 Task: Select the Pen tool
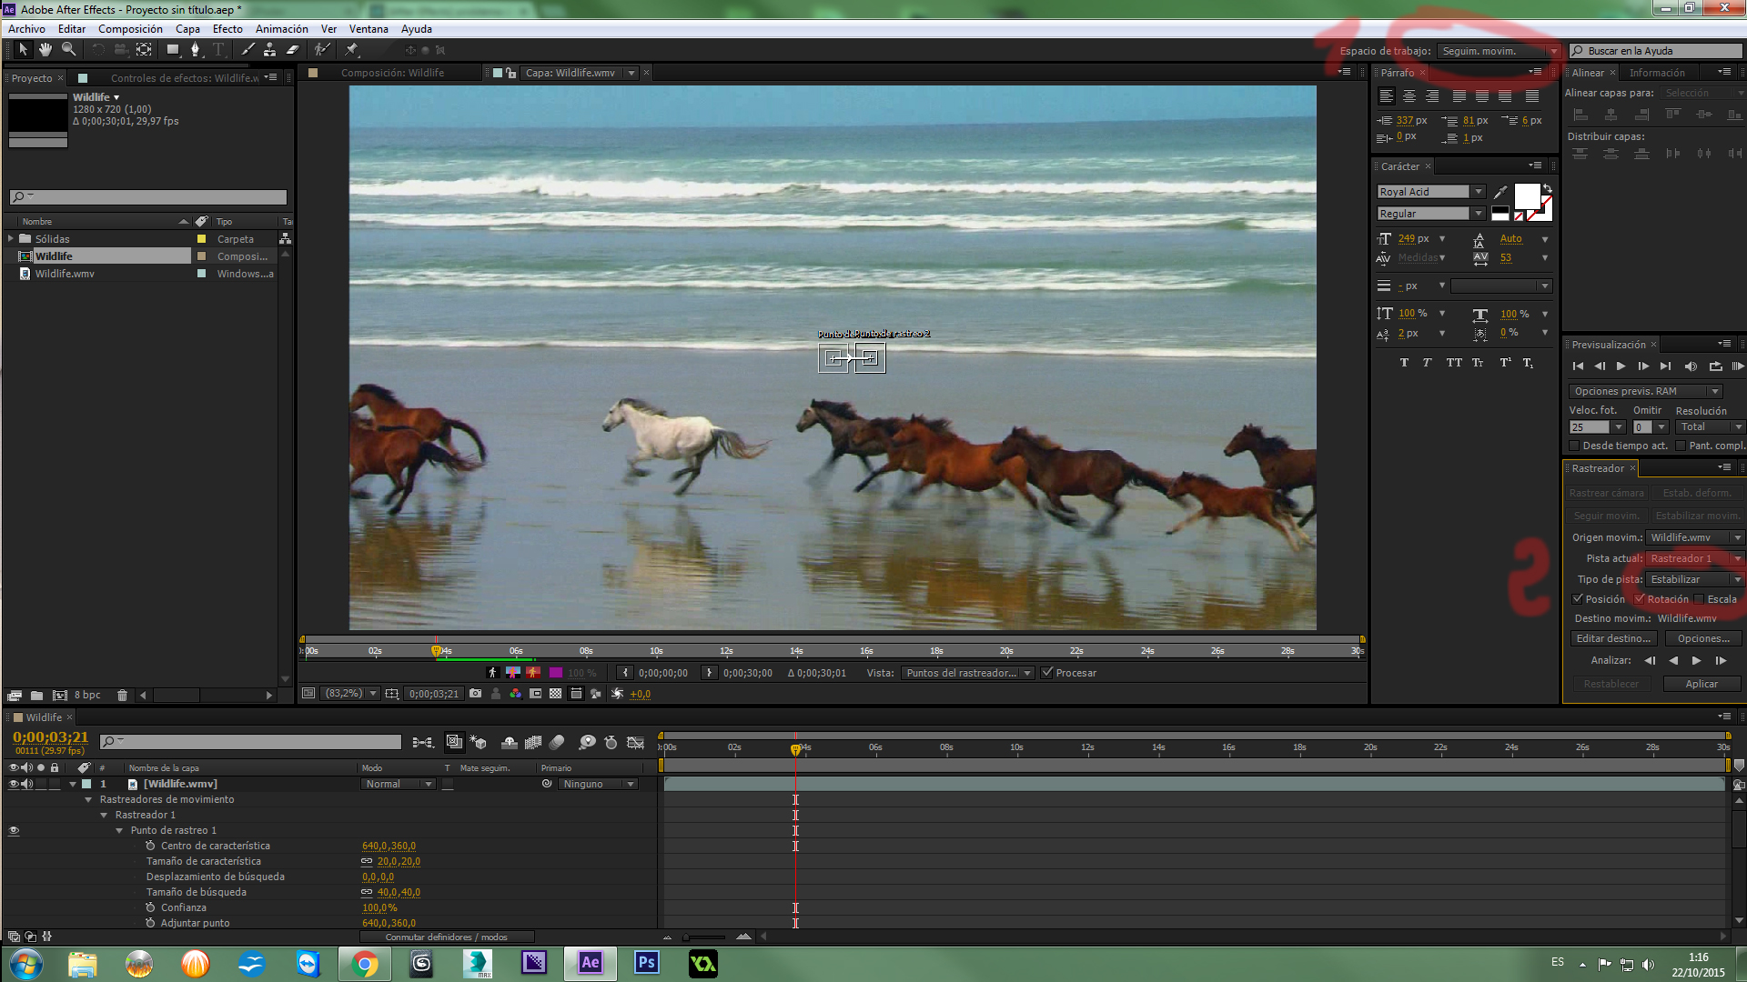point(195,50)
